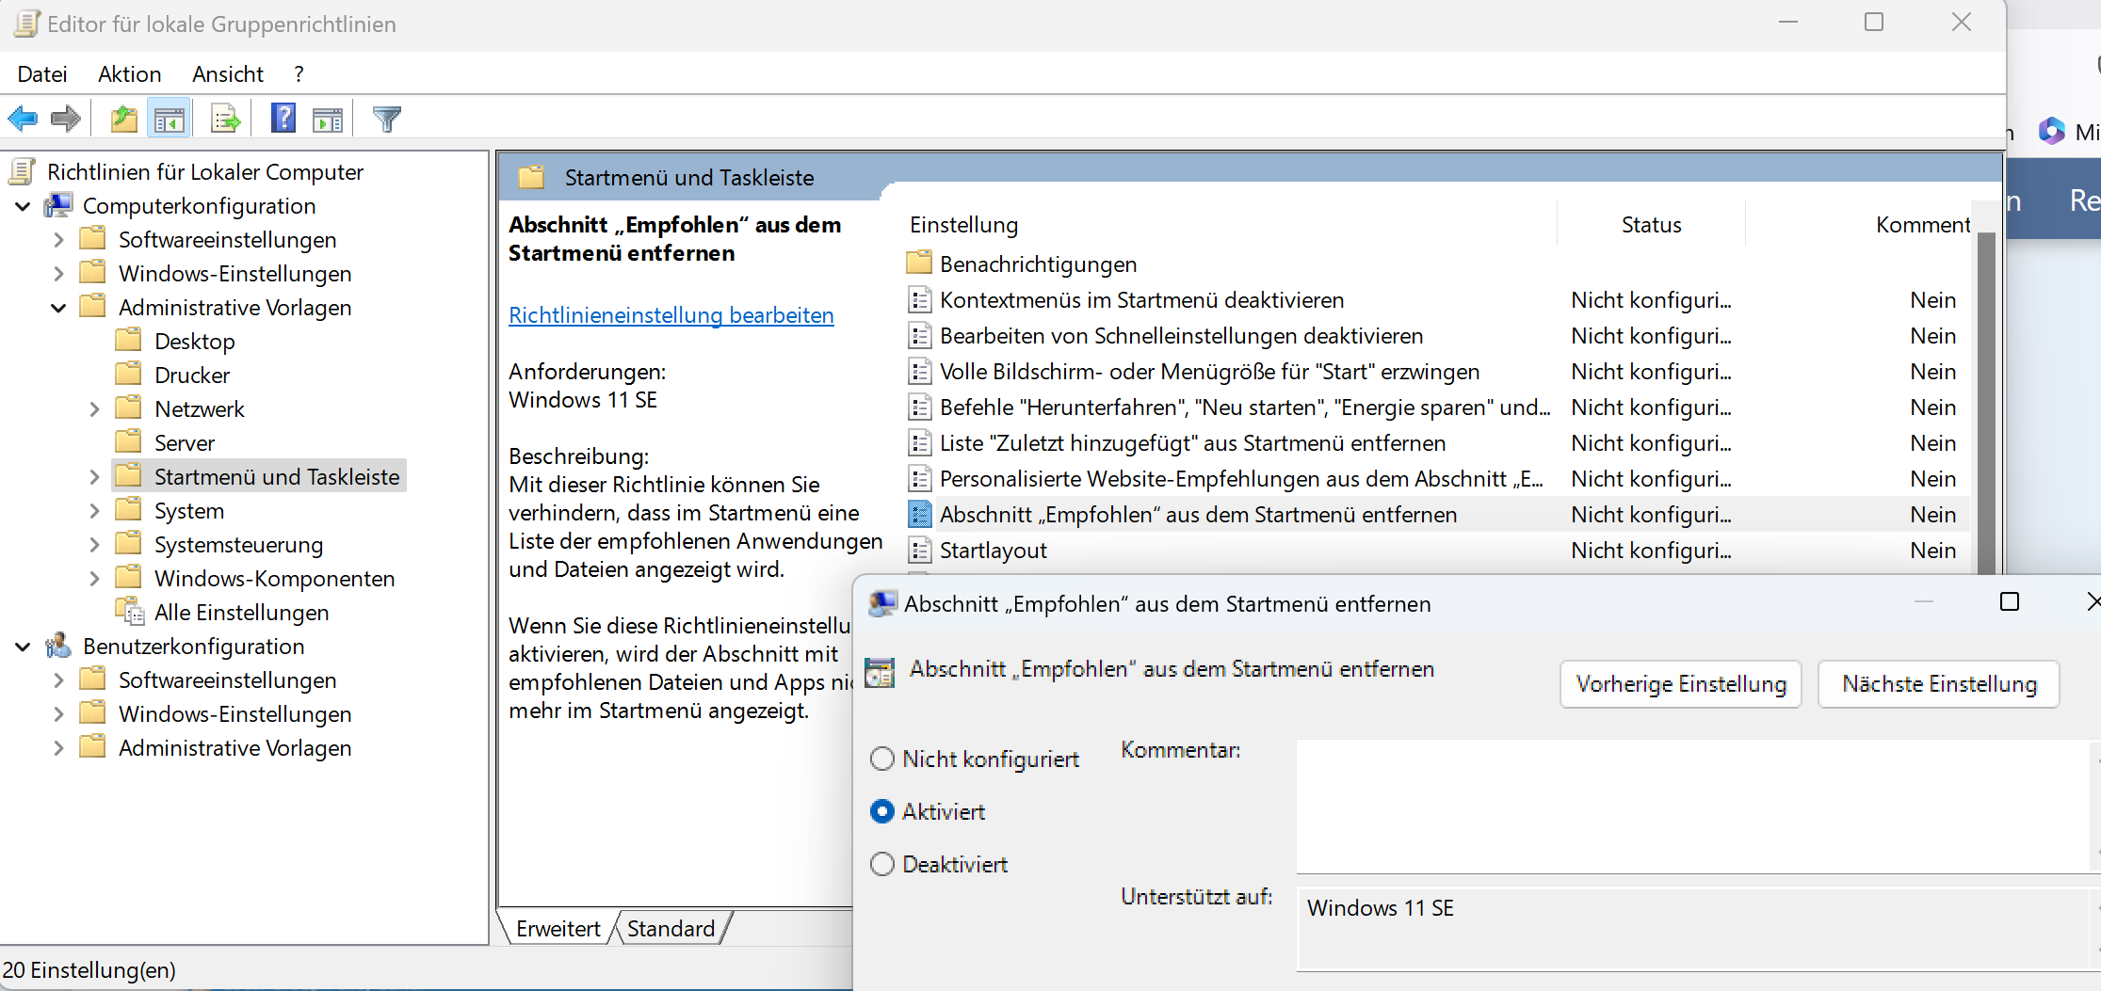The width and height of the screenshot is (2101, 991).
Task: Go up one level with the folder icon
Action: coord(124,120)
